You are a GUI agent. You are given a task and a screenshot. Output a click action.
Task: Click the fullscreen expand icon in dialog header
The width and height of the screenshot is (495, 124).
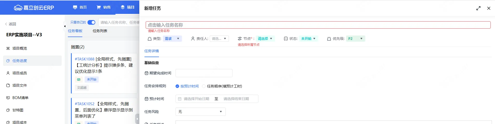(x=478, y=8)
